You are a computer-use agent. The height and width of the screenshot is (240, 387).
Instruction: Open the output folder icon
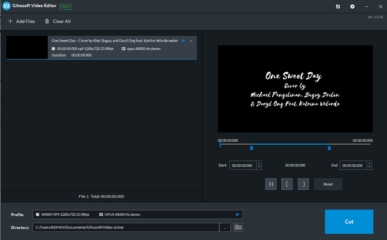238,227
